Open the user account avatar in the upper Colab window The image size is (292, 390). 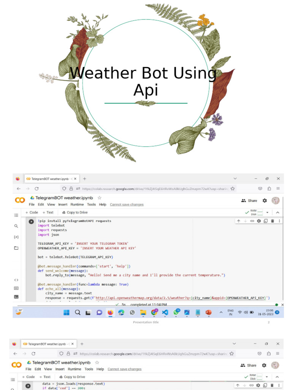[x=276, y=200]
